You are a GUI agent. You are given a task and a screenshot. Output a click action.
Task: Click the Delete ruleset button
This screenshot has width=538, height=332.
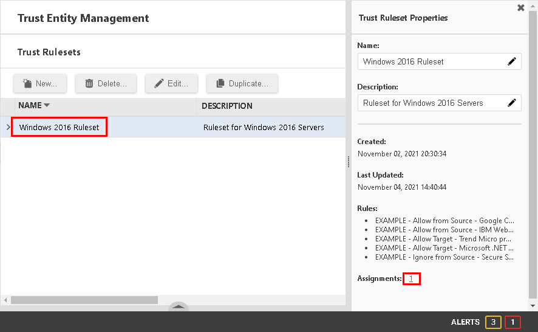point(106,84)
